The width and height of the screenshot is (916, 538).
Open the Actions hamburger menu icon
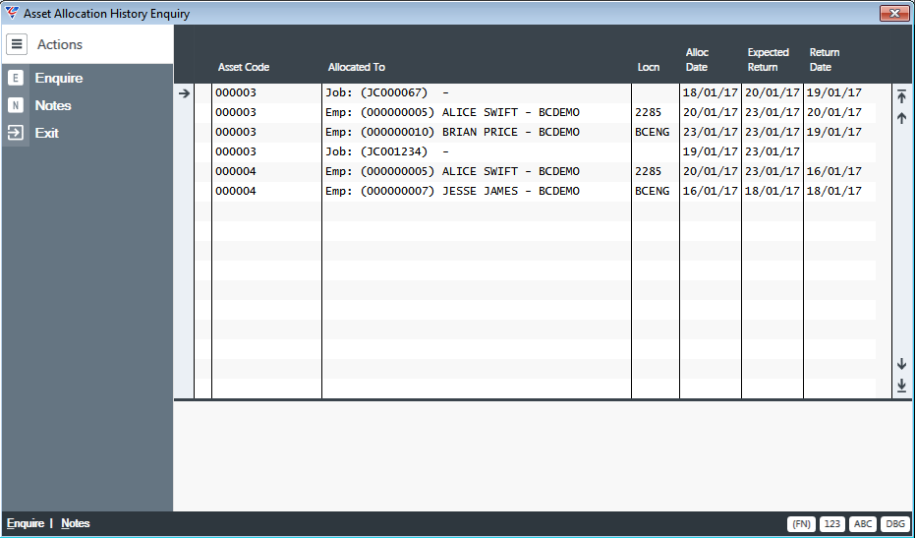coord(17,44)
